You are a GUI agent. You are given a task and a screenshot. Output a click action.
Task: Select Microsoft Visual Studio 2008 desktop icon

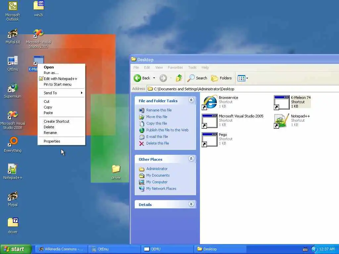pyautogui.click(x=13, y=120)
